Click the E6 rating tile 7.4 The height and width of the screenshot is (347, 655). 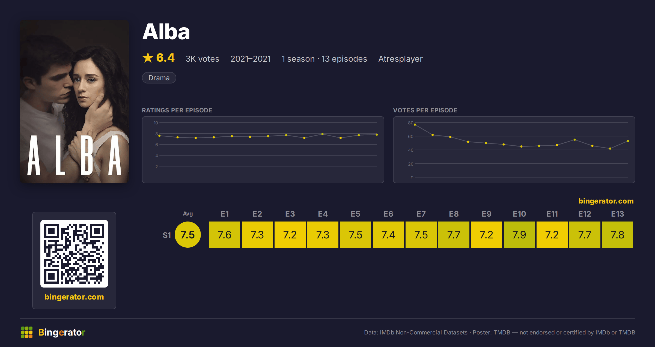(x=388, y=235)
